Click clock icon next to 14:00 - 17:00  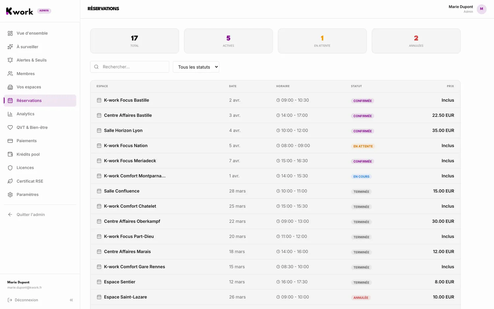click(278, 115)
